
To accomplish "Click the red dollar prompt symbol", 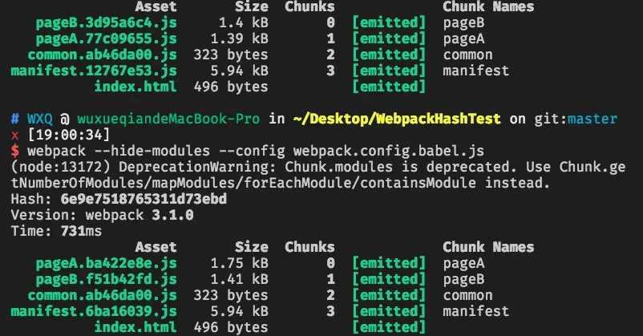I will pos(15,151).
